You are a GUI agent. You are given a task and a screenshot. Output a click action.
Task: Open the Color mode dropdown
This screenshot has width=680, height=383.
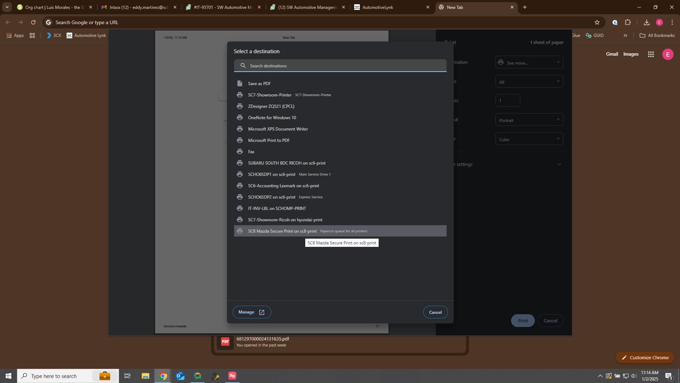point(529,139)
